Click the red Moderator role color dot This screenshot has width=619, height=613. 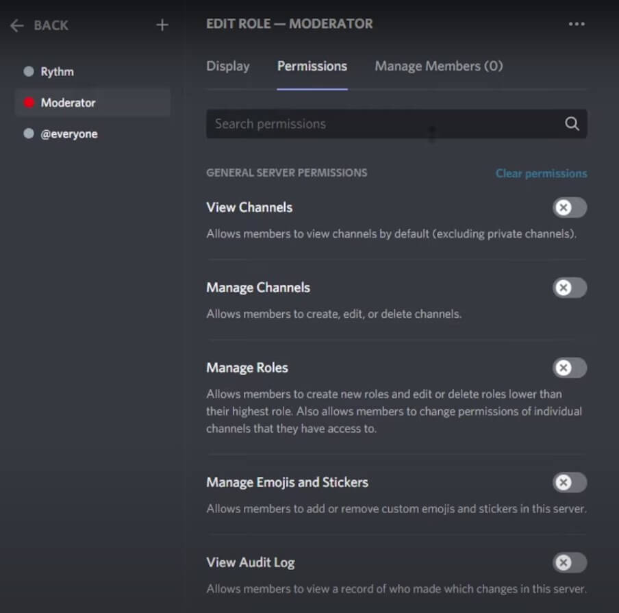point(29,103)
